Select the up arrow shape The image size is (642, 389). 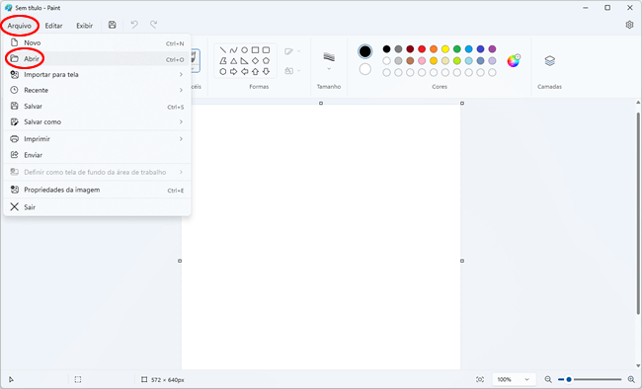tap(255, 72)
